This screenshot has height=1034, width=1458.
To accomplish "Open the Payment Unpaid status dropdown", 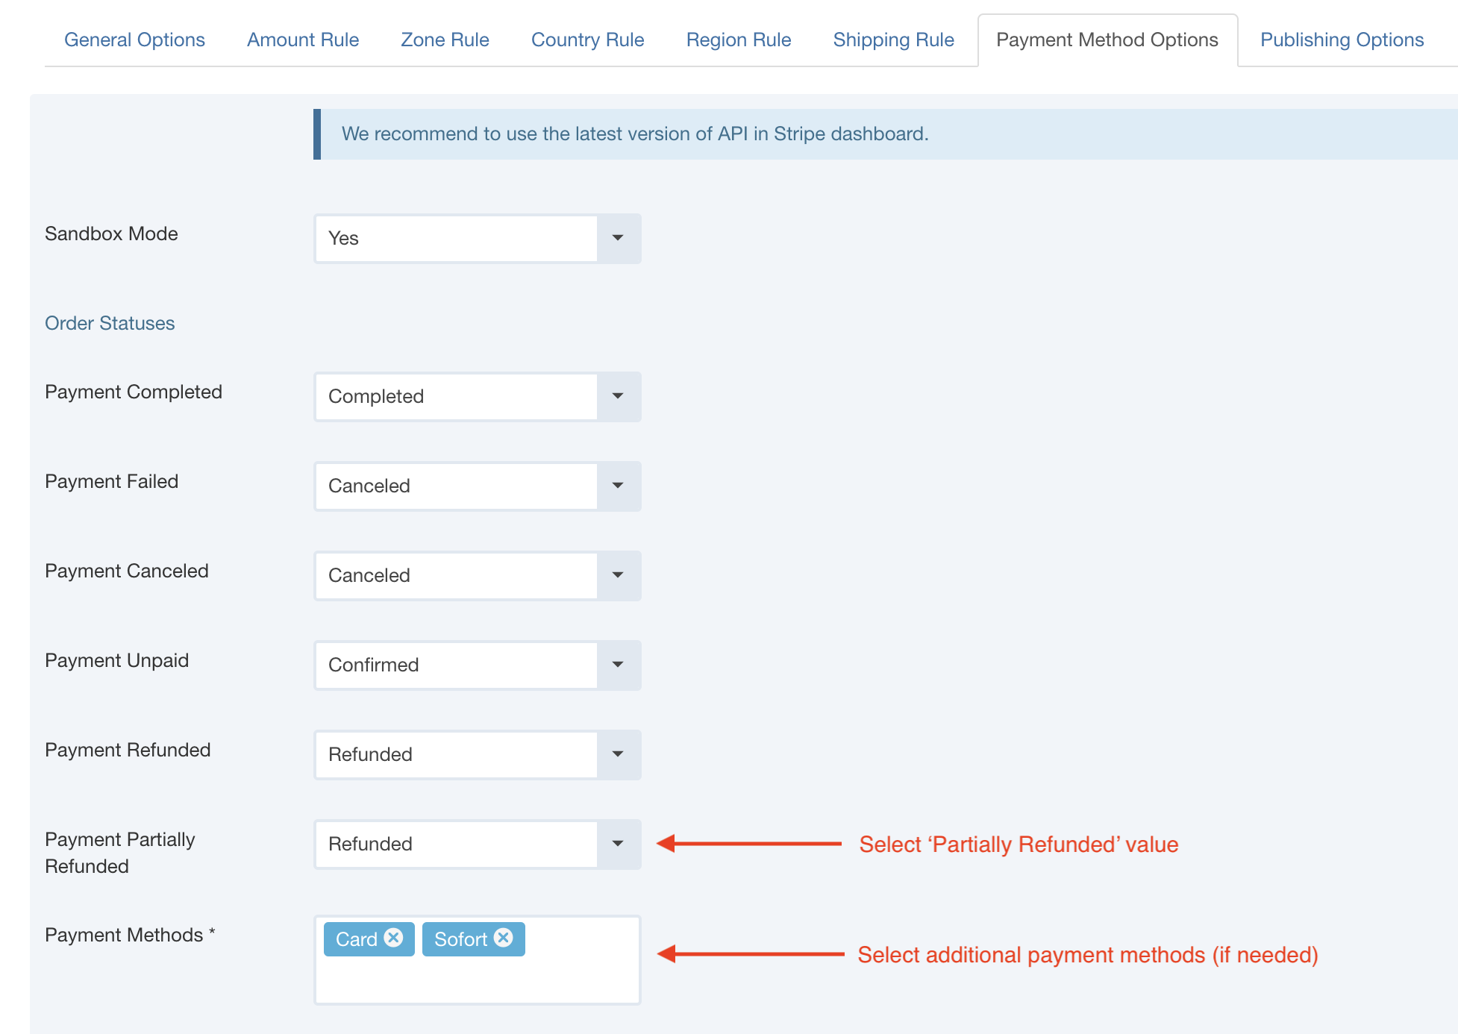I will point(477,665).
